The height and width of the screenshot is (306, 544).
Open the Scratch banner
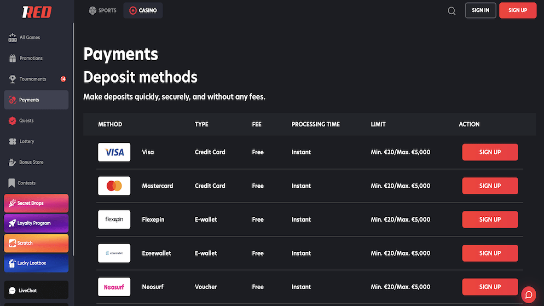pyautogui.click(x=36, y=243)
